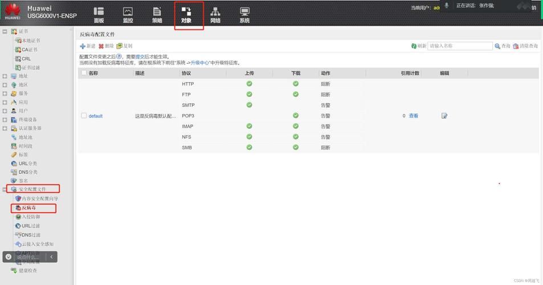
Task: Click 查看 reference count link
Action: 414,116
